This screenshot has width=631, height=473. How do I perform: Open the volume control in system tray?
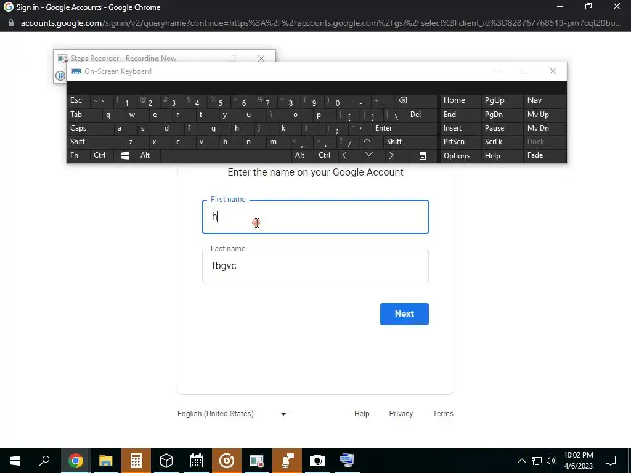pyautogui.click(x=551, y=461)
